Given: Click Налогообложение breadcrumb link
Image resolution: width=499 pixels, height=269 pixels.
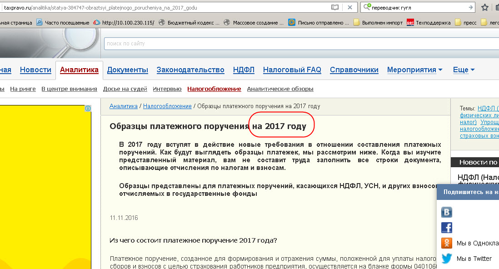Looking at the screenshot, I should click(167, 106).
